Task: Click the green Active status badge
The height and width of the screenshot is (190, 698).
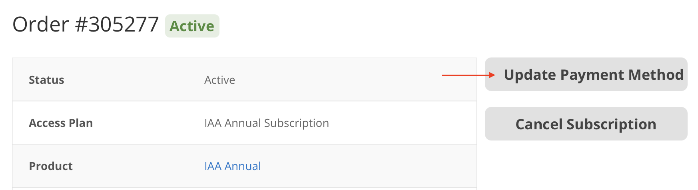Action: tap(192, 26)
